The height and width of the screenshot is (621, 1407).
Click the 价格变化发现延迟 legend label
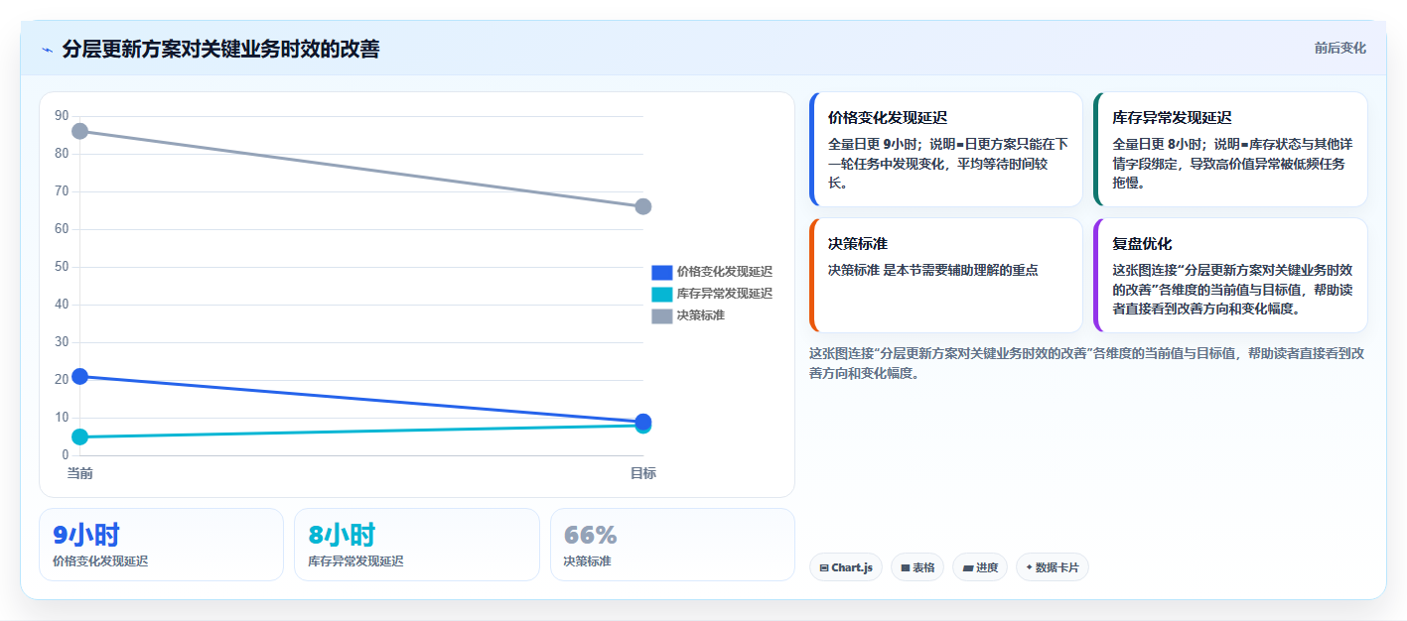725,272
